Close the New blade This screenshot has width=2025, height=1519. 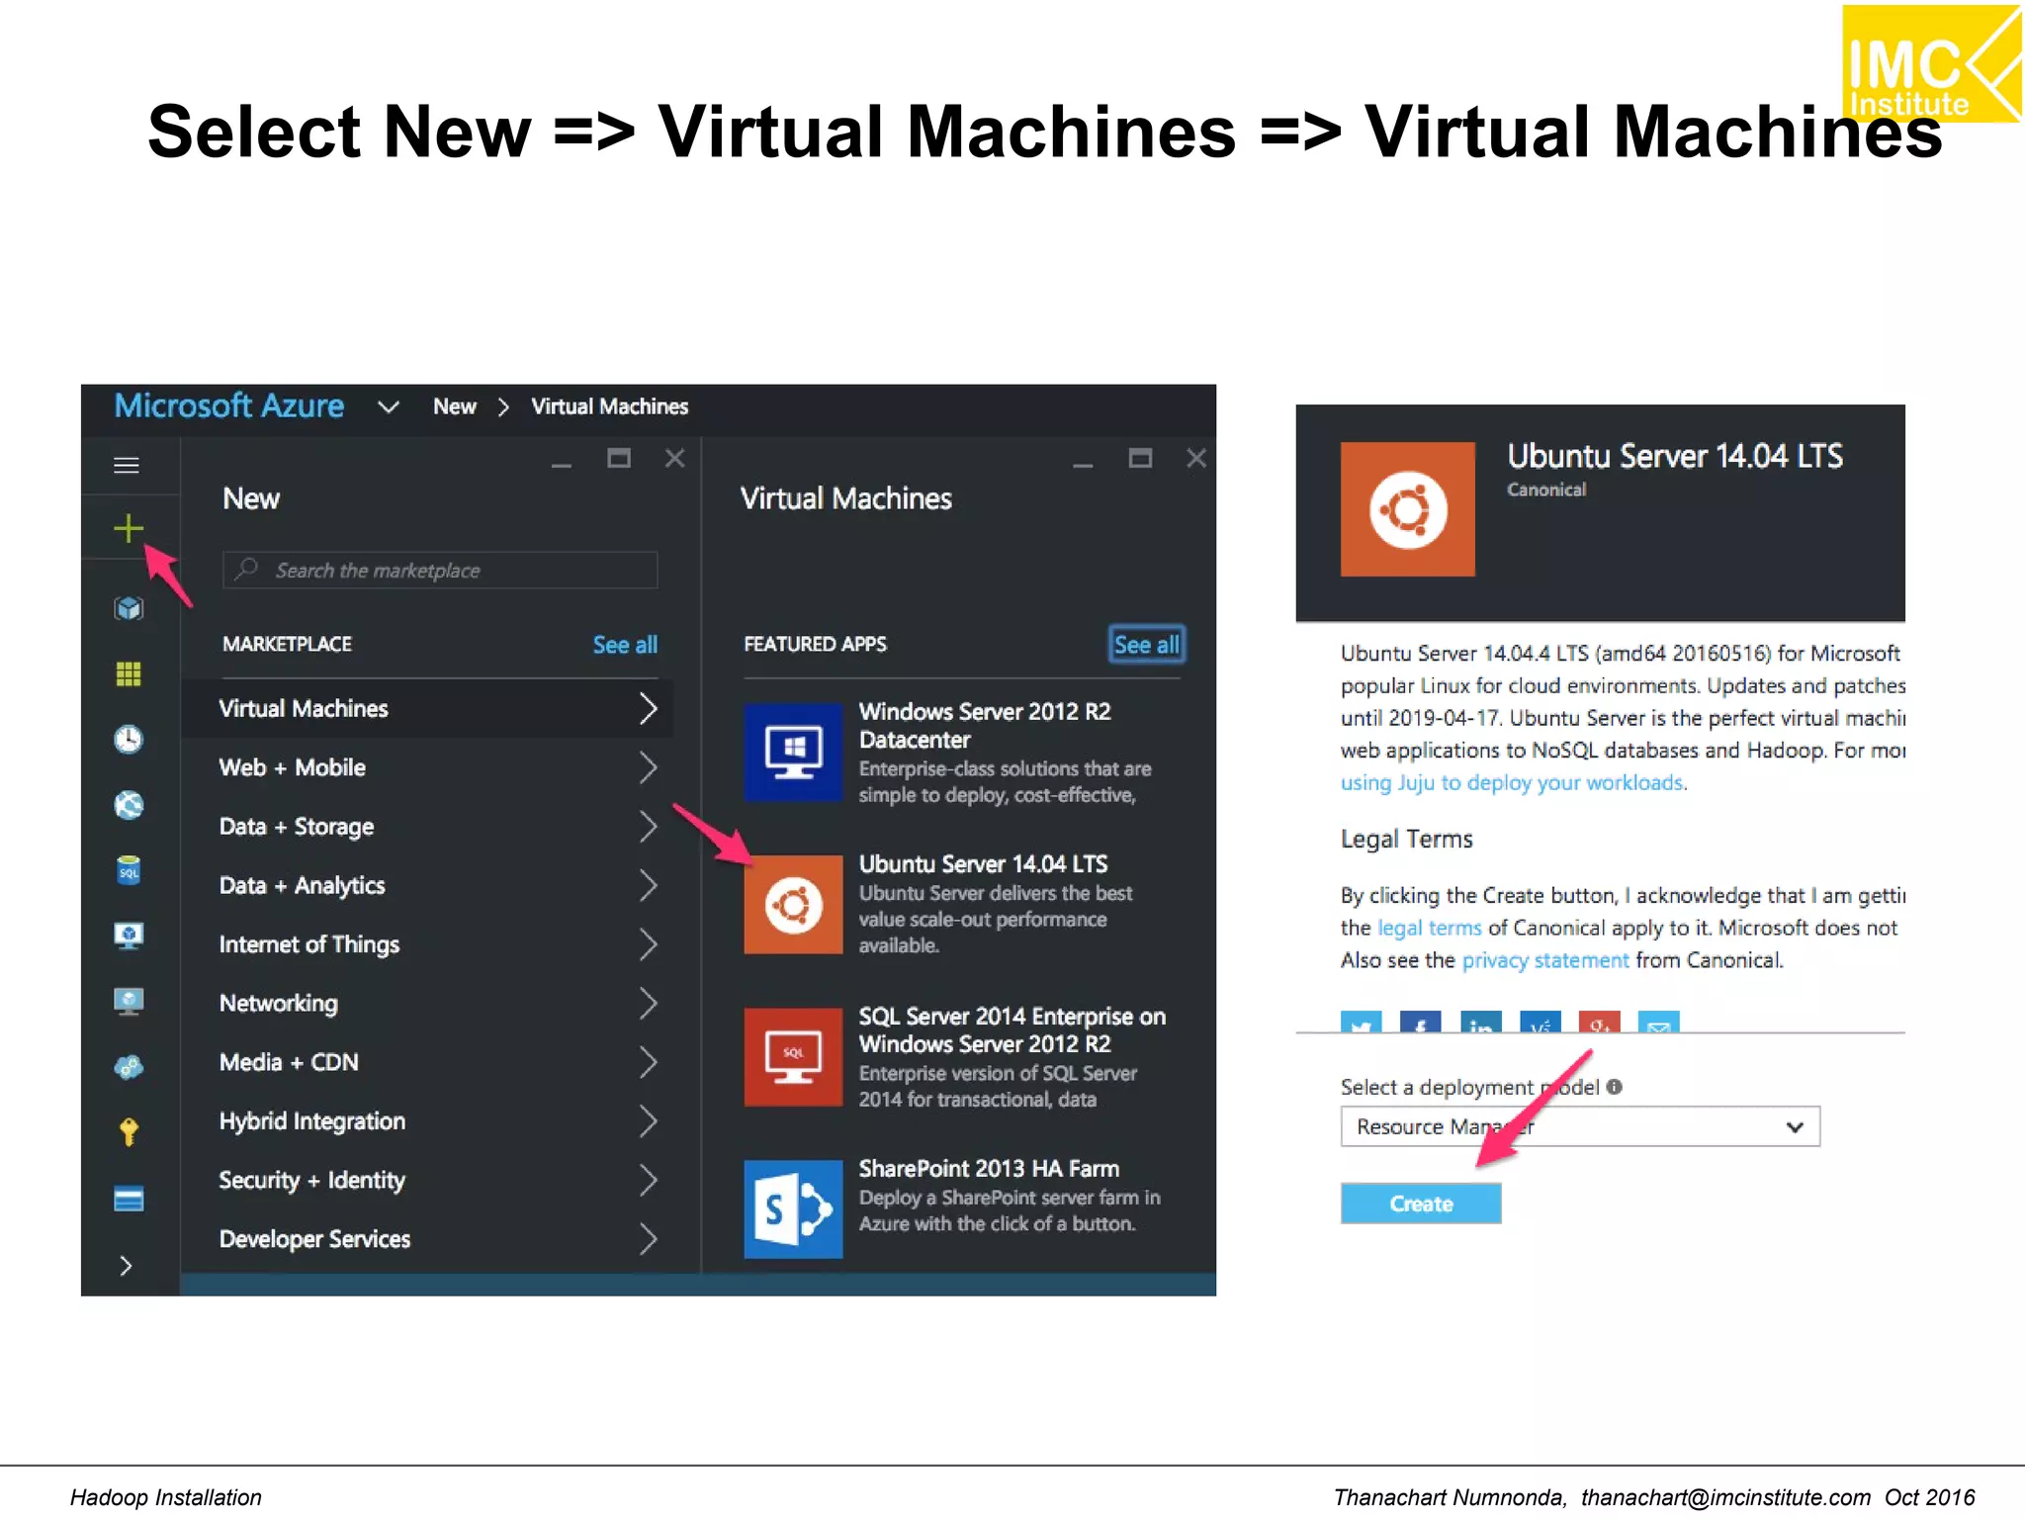674,458
